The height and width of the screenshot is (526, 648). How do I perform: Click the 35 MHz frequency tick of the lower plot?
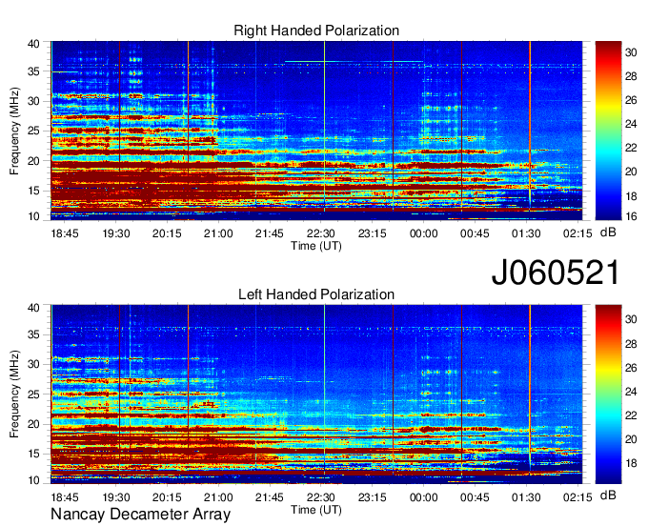pos(34,334)
